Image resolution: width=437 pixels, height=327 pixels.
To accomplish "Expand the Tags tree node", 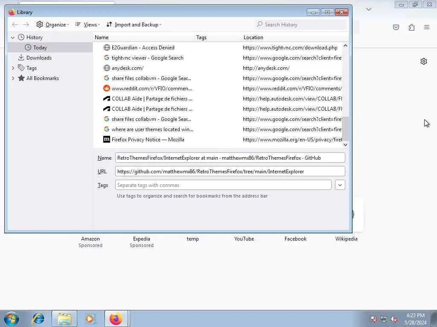I will tap(13, 68).
